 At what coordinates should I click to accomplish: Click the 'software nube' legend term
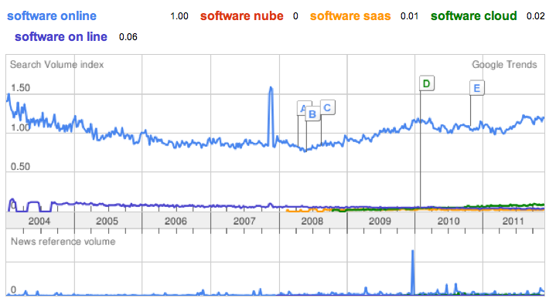click(x=241, y=16)
